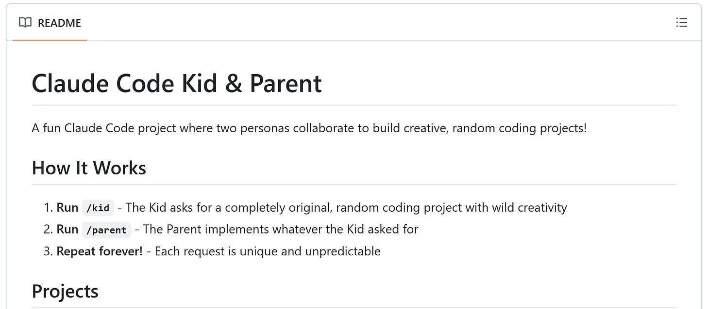Click the /kid inline code badge

tap(98, 208)
